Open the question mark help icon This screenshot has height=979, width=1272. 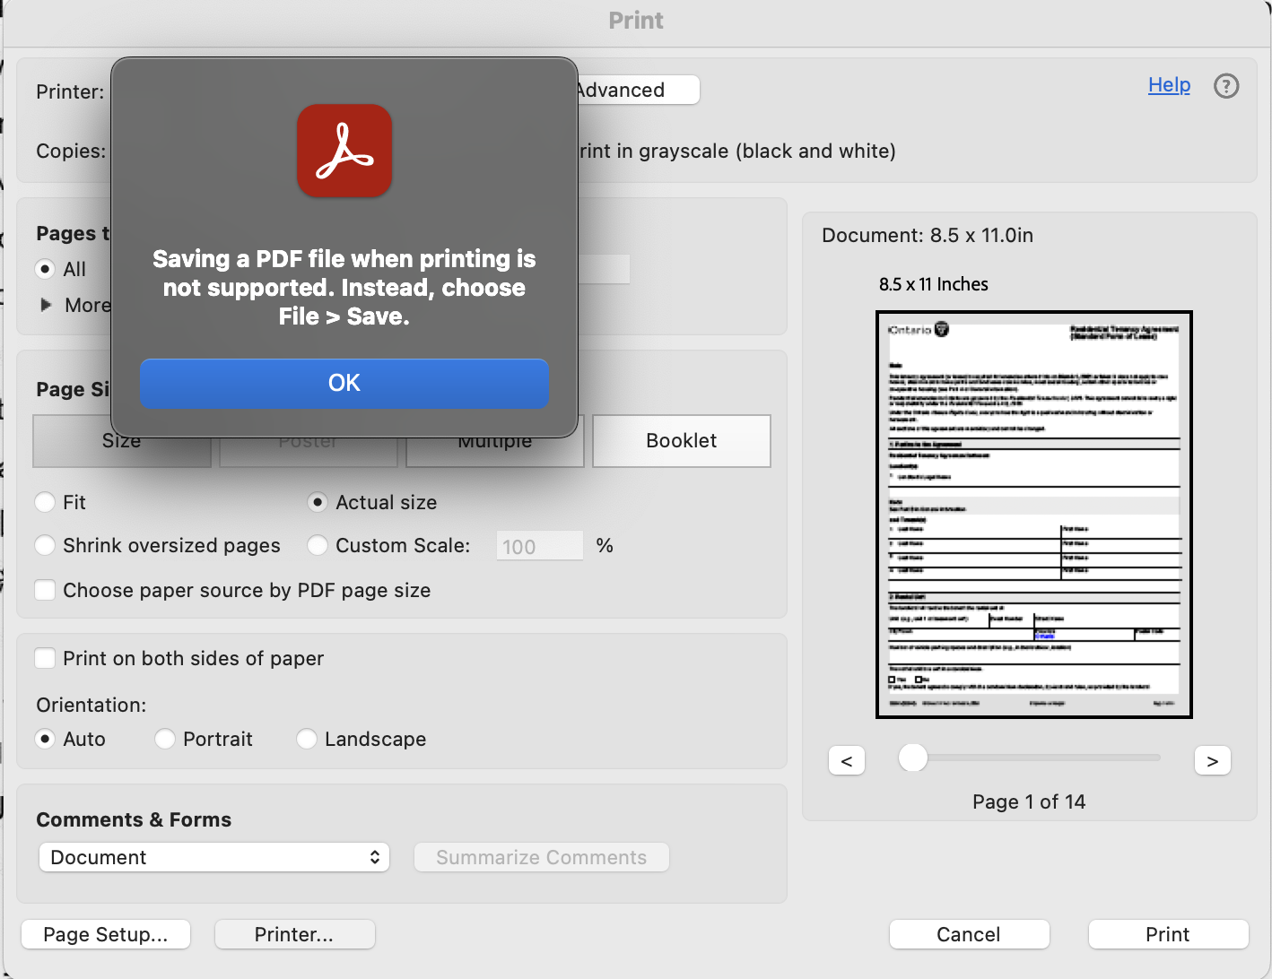[x=1226, y=86]
